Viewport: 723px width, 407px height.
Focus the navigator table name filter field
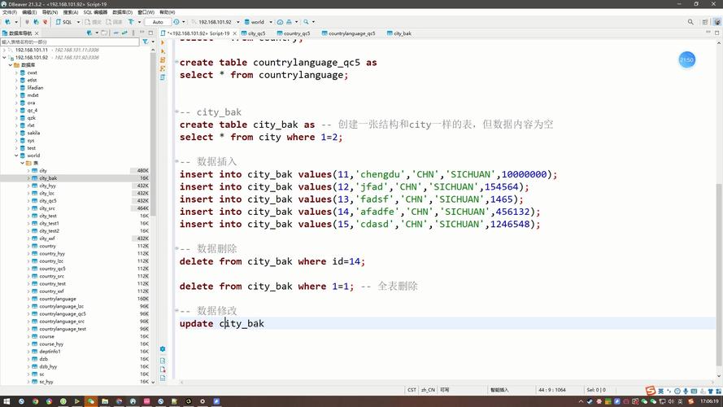pos(70,42)
